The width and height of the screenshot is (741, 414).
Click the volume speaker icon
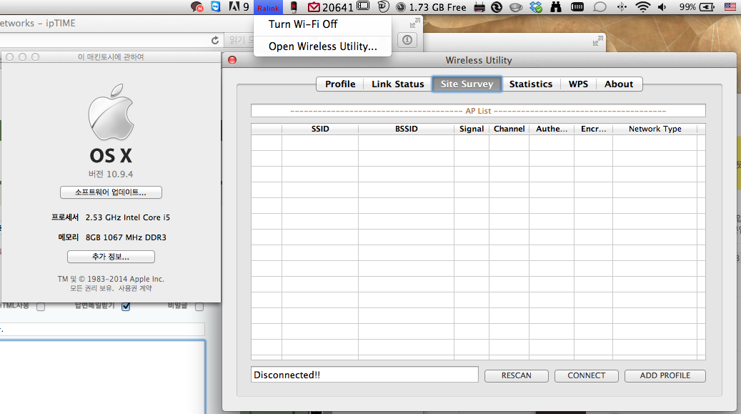662,7
